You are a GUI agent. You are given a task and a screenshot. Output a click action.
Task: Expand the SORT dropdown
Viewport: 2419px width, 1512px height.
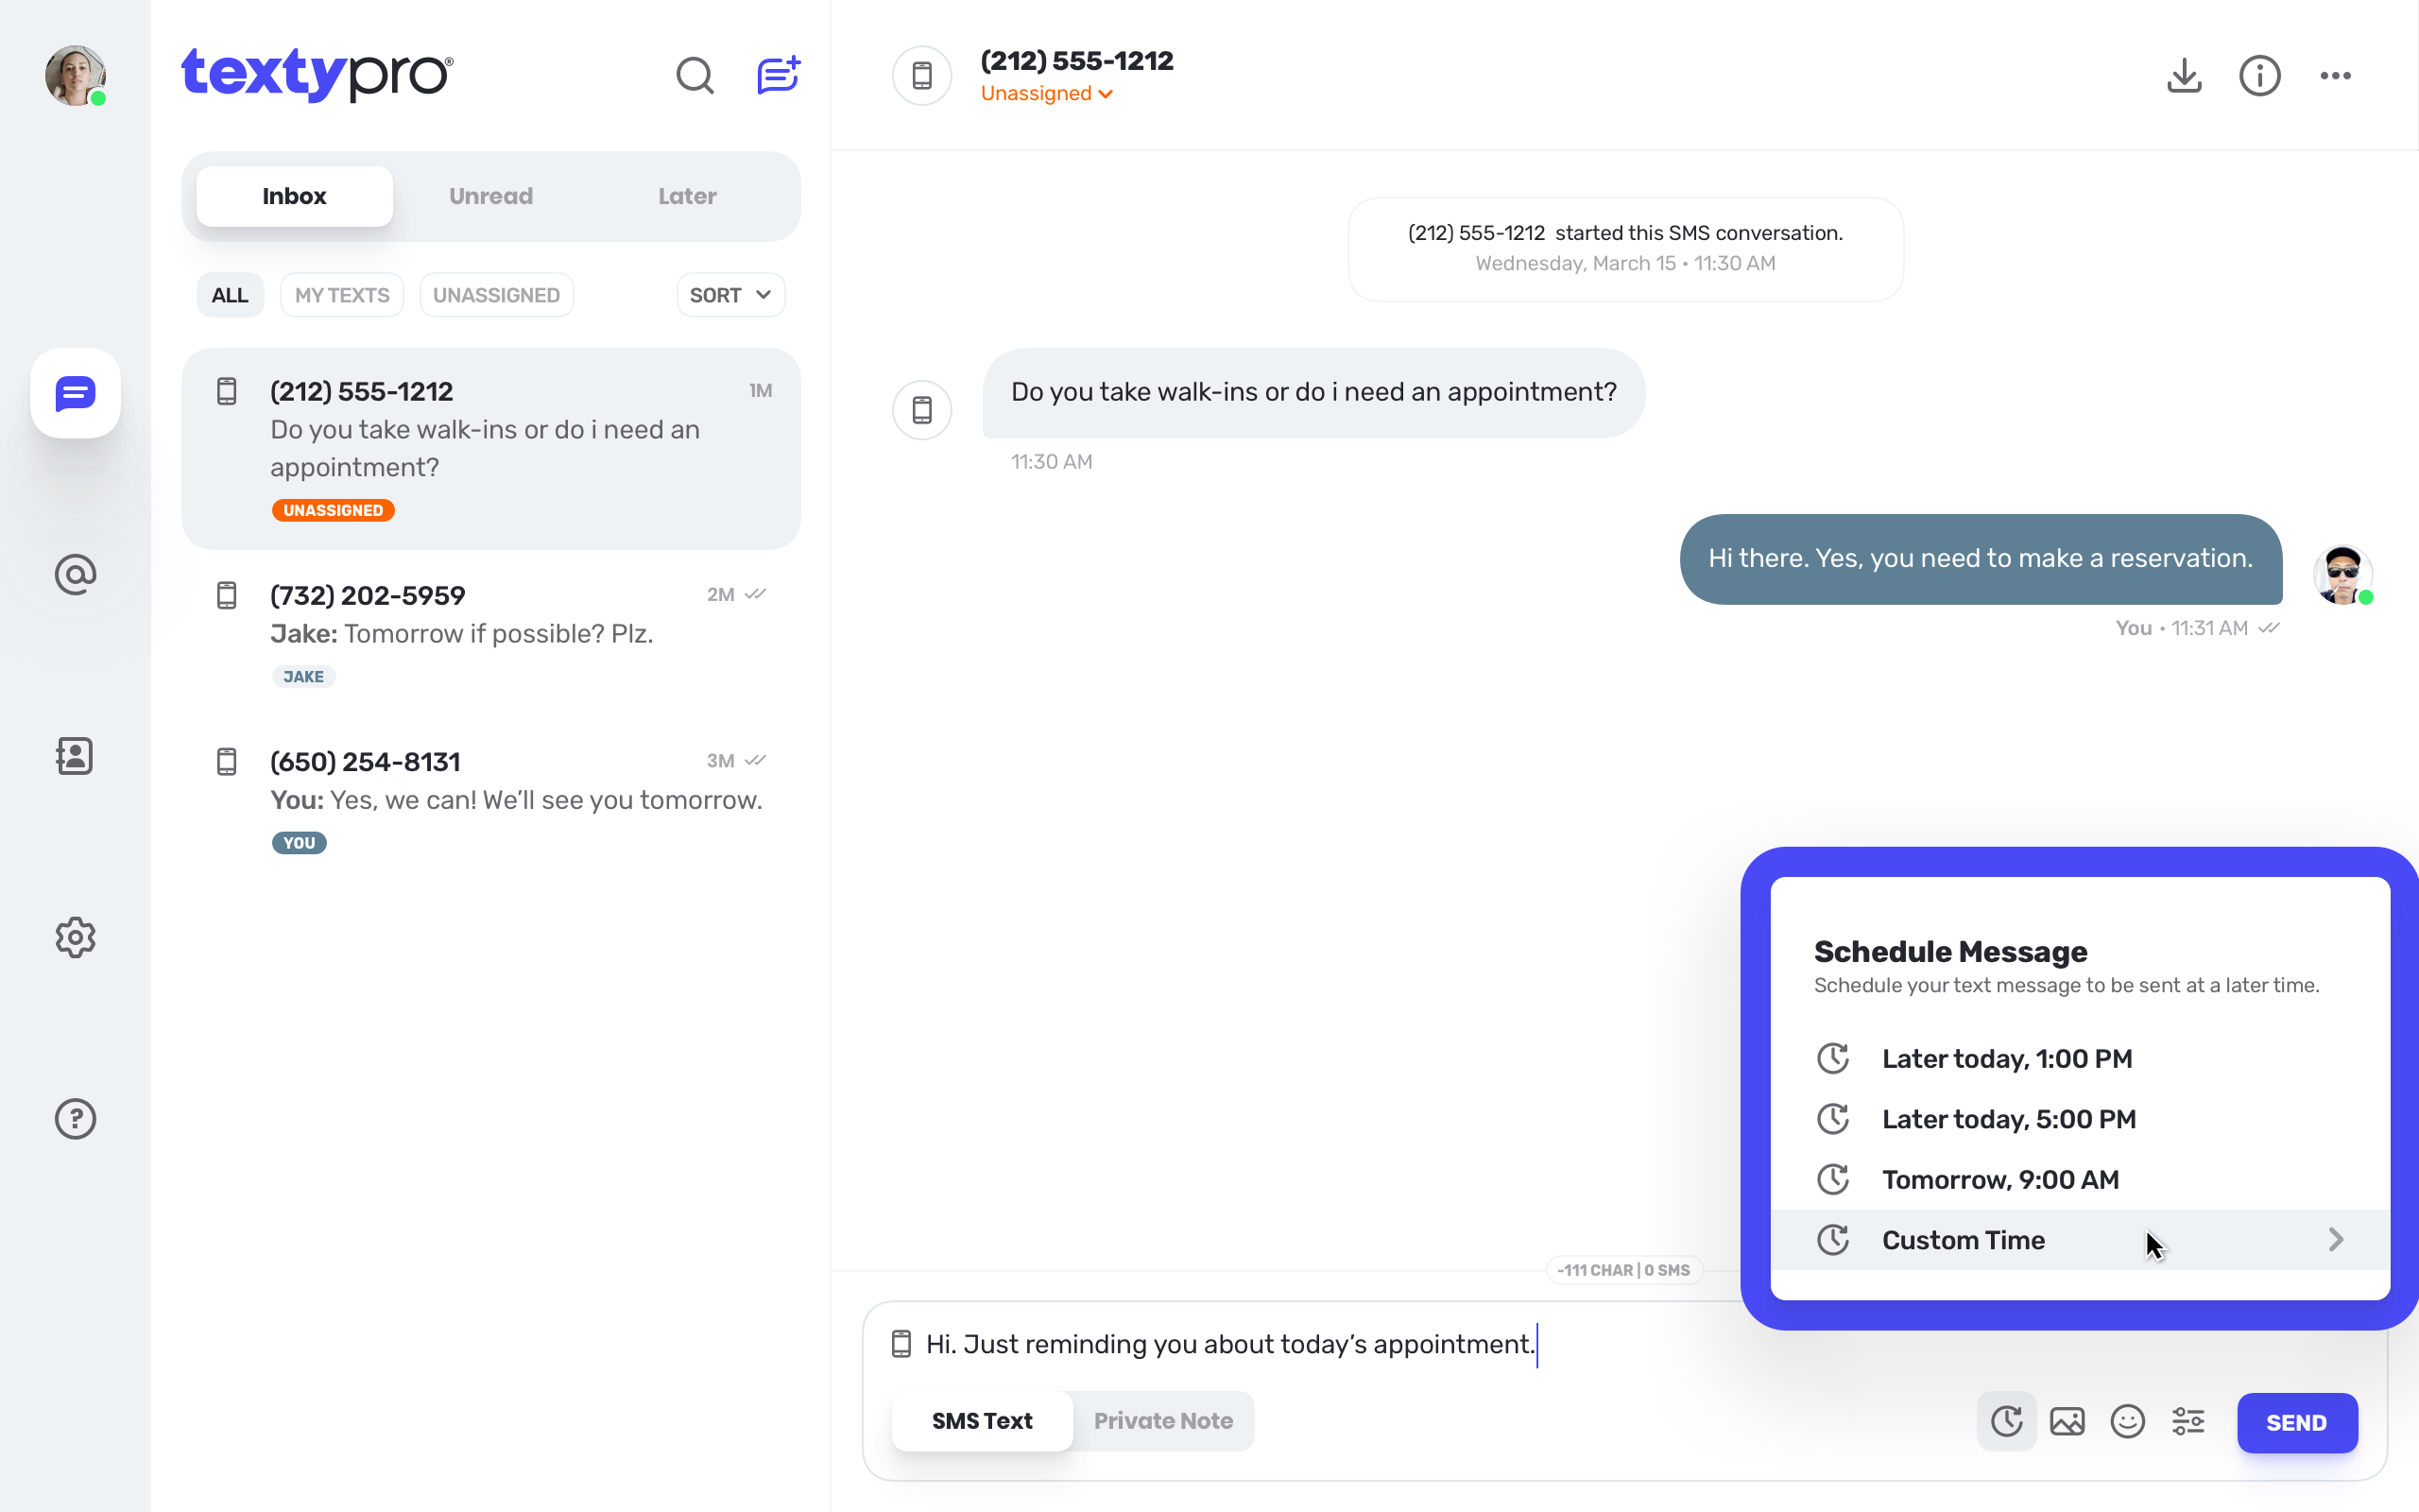point(730,295)
